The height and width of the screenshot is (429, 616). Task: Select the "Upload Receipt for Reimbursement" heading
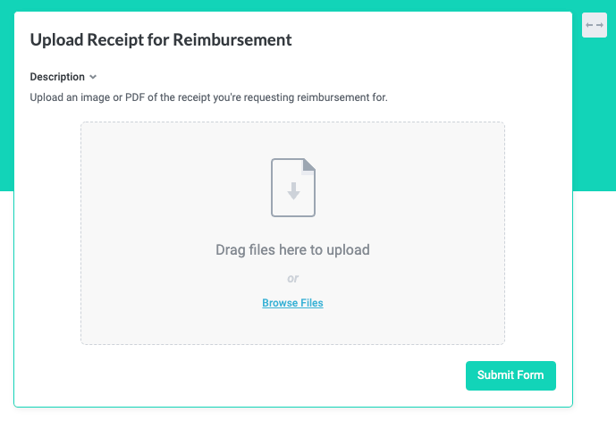tap(161, 39)
